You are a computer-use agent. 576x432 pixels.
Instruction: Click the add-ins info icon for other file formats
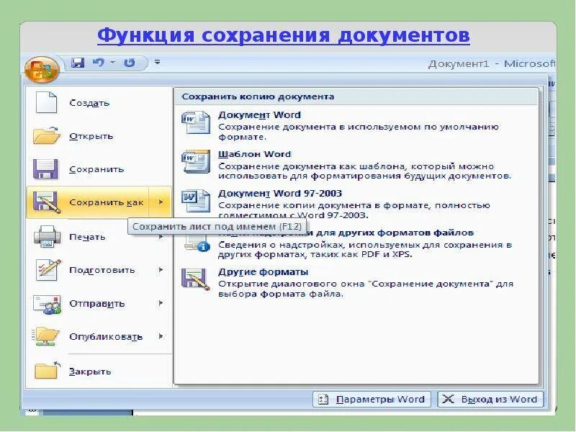click(x=197, y=243)
